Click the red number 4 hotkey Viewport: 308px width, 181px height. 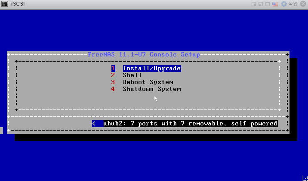(x=113, y=89)
